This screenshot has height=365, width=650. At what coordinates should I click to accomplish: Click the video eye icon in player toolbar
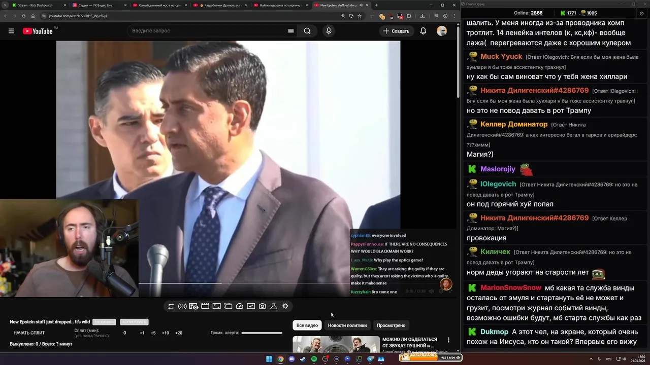pos(193,306)
